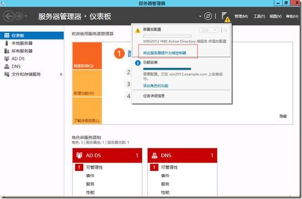Select the 了解详细信息(L) tile

pyautogui.click(x=87, y=111)
